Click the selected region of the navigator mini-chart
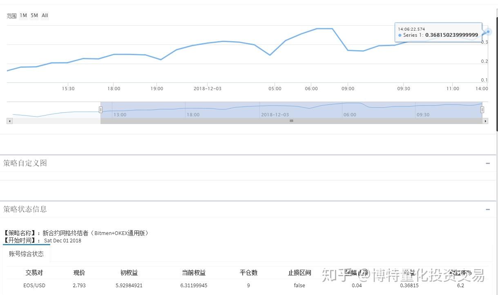Viewport: 498px width, 295px height. pos(291,109)
